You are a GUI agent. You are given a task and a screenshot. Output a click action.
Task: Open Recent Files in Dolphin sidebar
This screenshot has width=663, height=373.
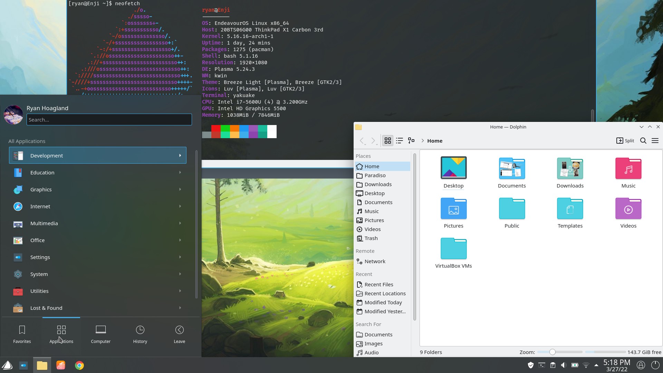(x=383, y=285)
